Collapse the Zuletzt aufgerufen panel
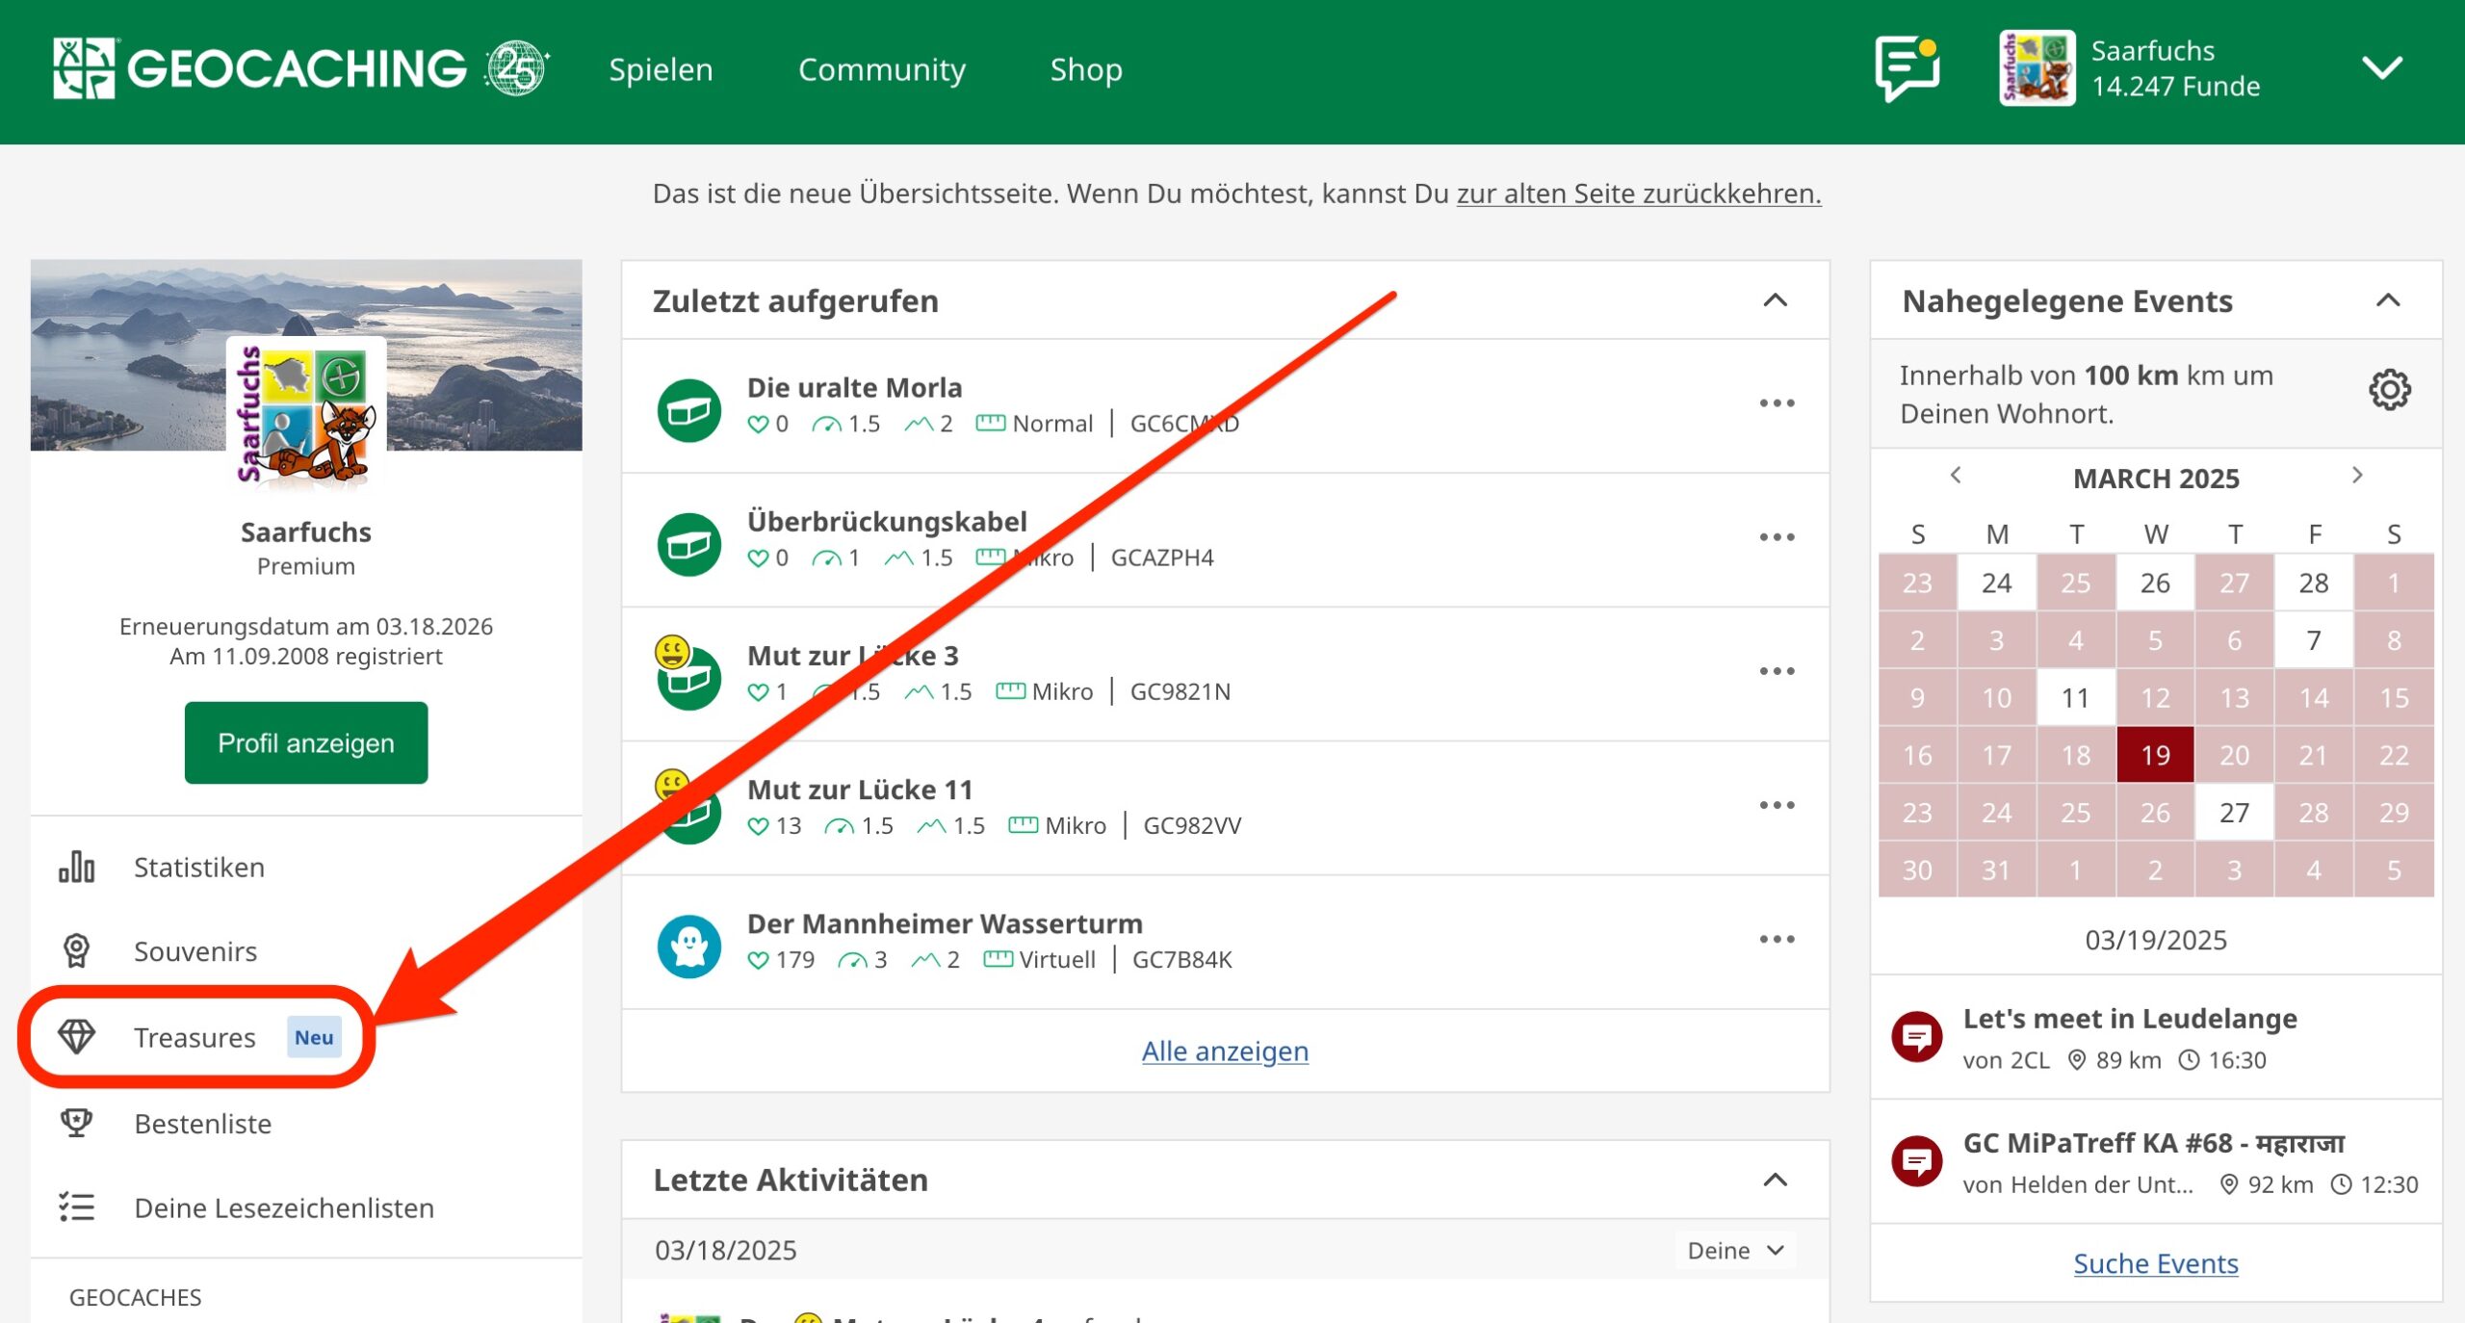 [1775, 300]
